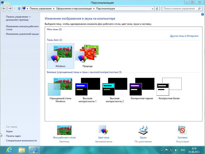205x154 pixels.
Task: Apply the Контрастная черная theme
Action: pyautogui.click(x=142, y=89)
